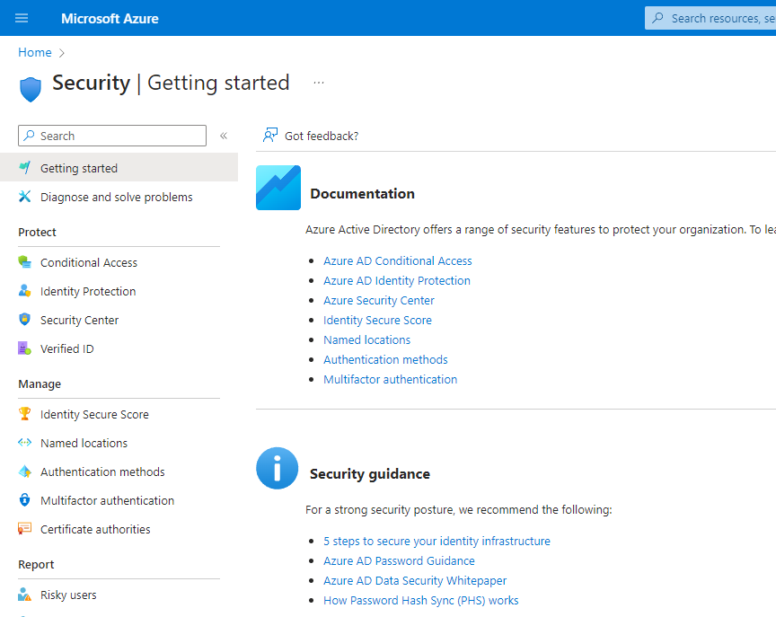This screenshot has width=776, height=617.
Task: Click the Authentication methods diamond icon
Action: 25,471
